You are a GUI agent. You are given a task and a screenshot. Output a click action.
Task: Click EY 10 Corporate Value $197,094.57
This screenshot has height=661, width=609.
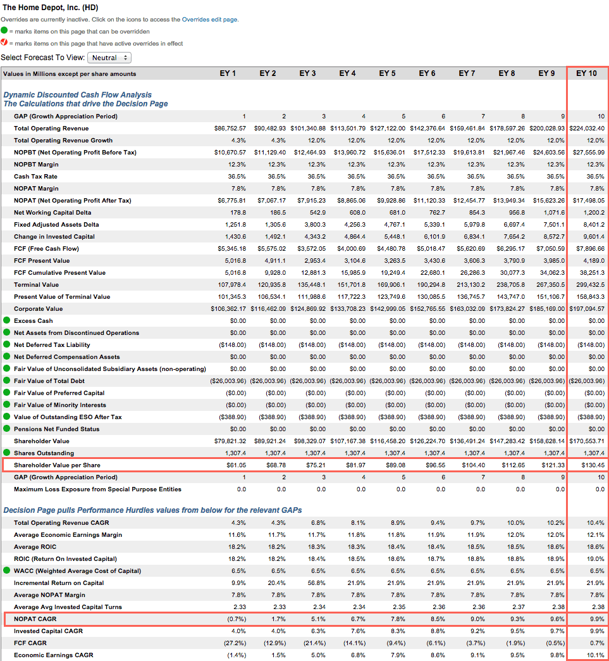(587, 308)
